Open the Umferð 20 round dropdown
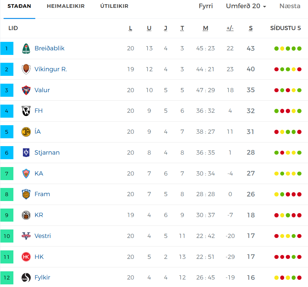Screen dimensions: 308x287 coord(246,6)
